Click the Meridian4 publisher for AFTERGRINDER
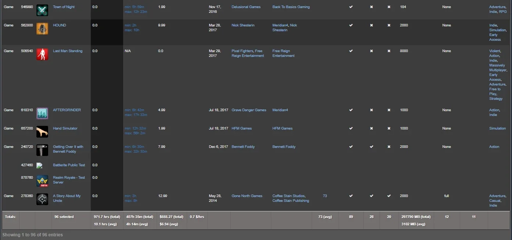Viewport: 512px width, 240px height. [280, 110]
